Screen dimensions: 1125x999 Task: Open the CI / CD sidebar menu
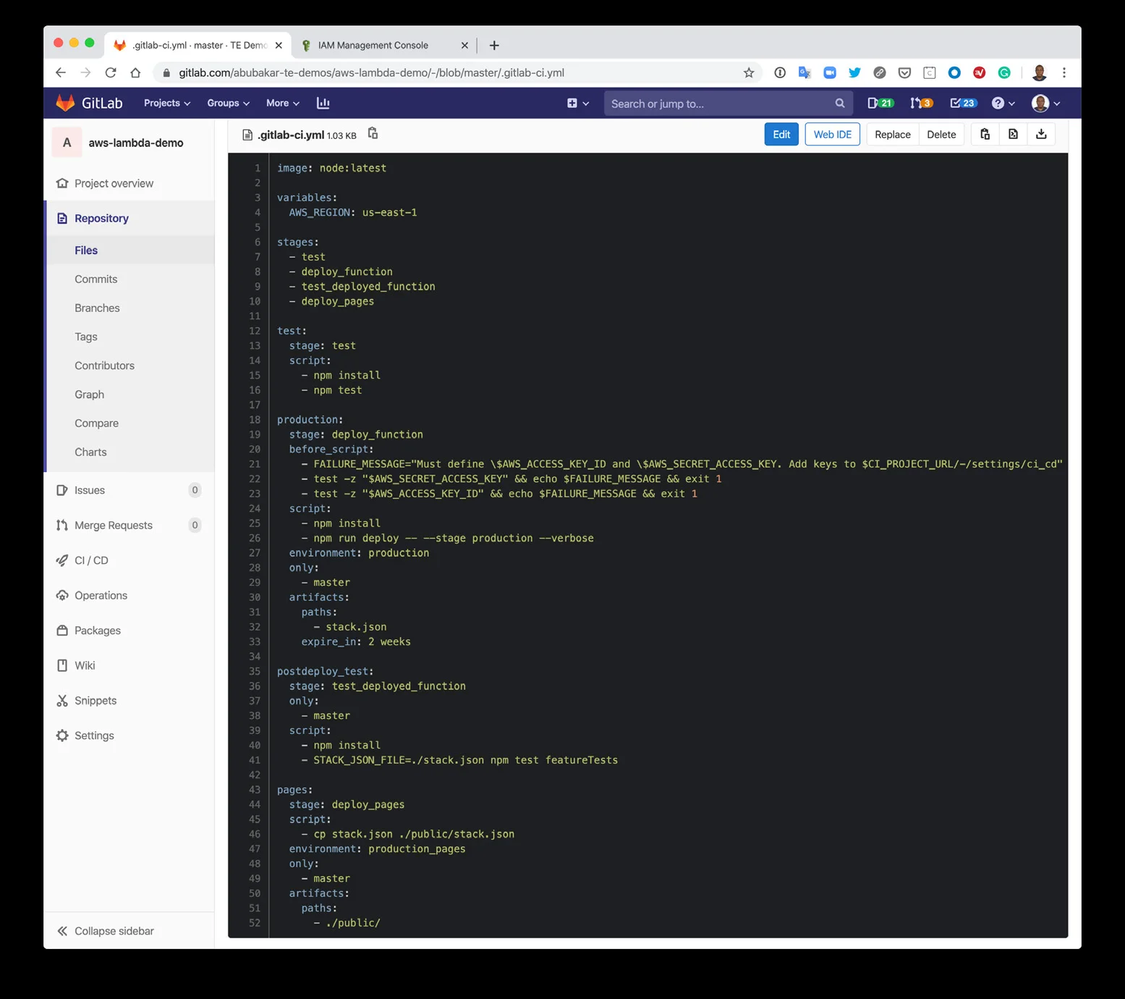(91, 560)
